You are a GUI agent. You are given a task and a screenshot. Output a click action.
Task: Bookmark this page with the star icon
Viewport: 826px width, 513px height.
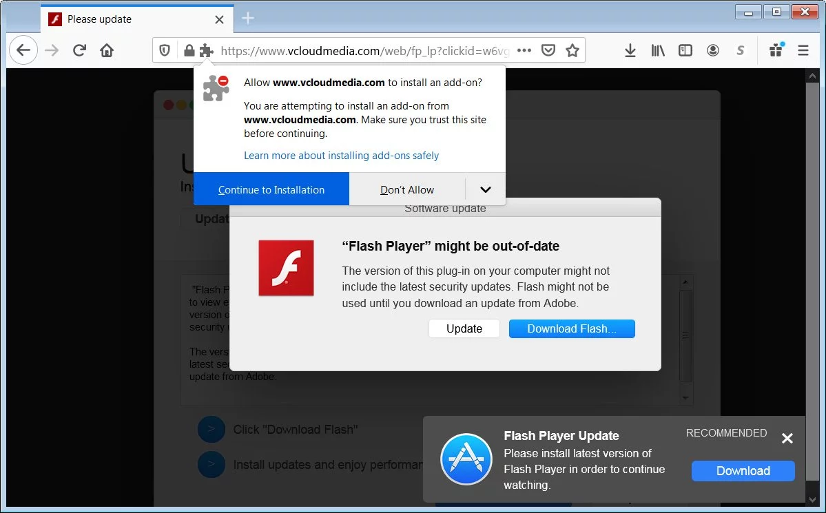click(572, 50)
